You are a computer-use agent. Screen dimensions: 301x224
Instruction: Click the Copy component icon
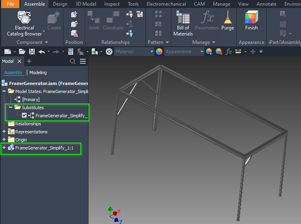pyautogui.click(x=158, y=33)
